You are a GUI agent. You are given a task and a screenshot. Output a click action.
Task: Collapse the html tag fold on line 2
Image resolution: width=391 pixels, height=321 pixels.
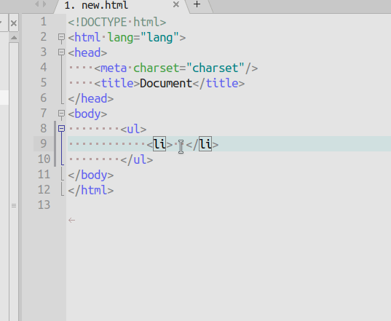[61, 37]
